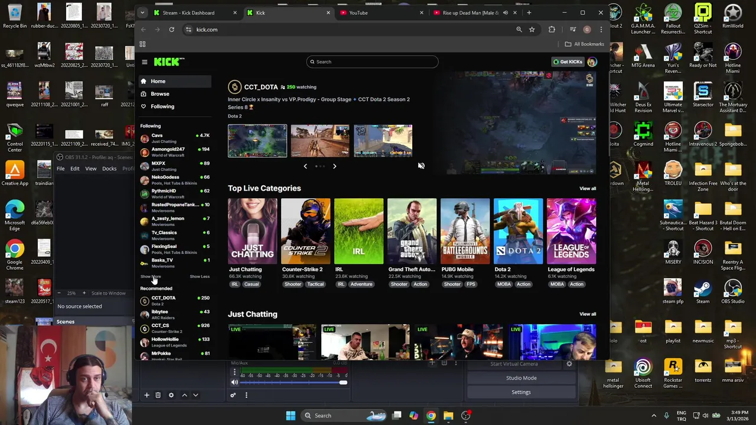Switch to Stream - Kick Dashboard tab

[194, 13]
